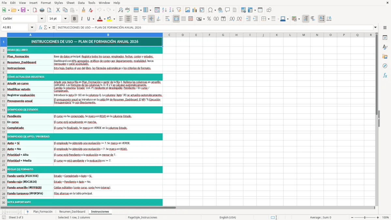Screen dimensions: 391x220
Task: Open the Sheet menu
Action: tap(70, 3)
